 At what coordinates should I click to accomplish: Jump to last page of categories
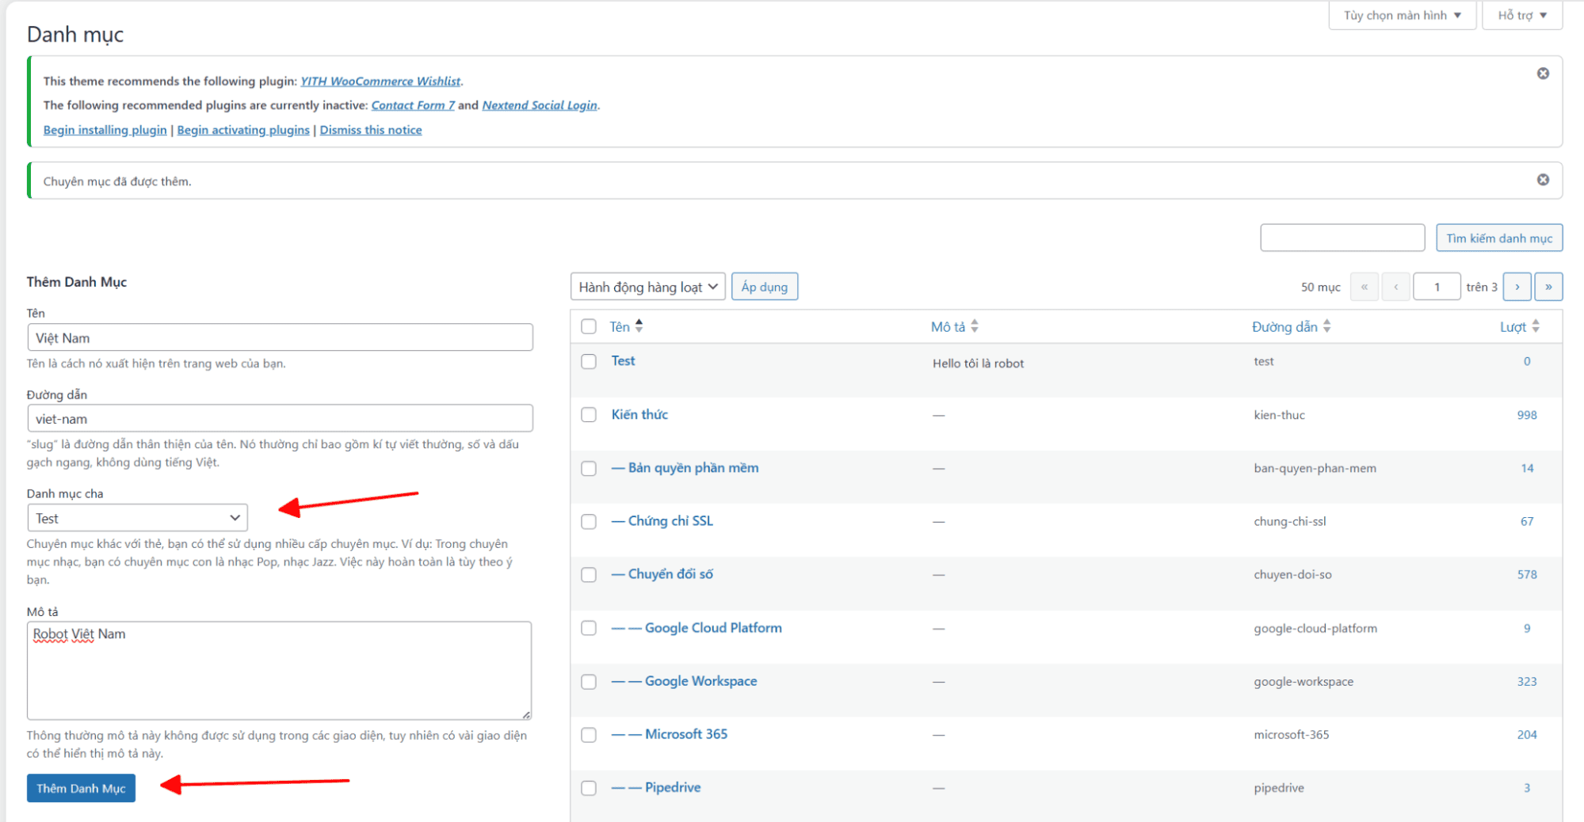coord(1548,287)
